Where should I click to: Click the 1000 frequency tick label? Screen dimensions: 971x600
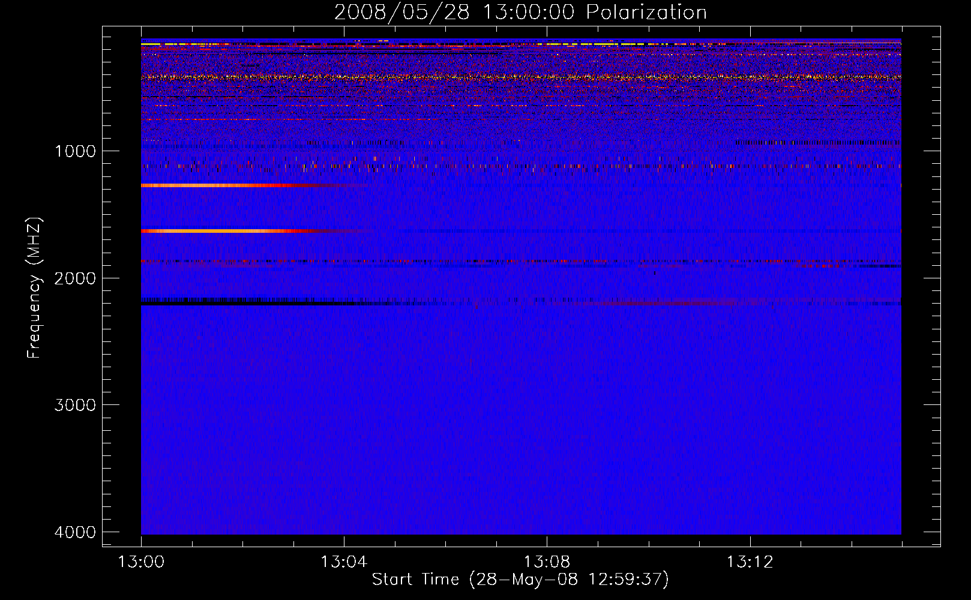(75, 151)
